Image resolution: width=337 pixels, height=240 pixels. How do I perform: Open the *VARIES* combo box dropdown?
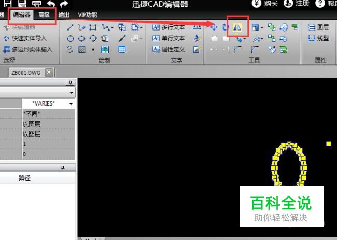(71, 104)
